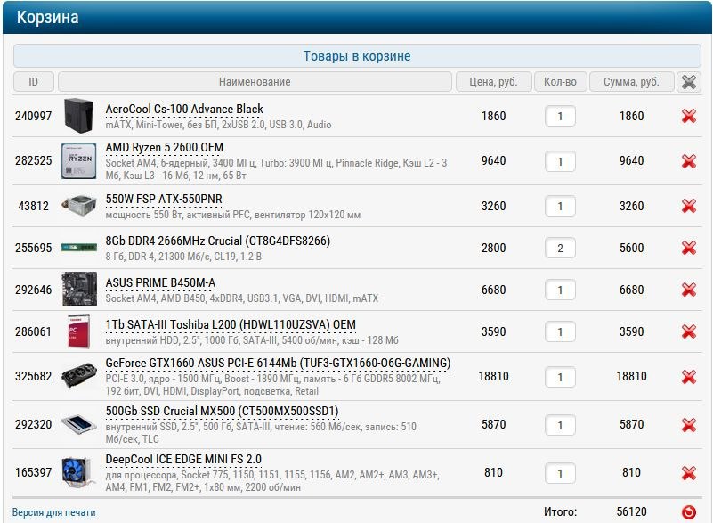Click the DDR4 unit price 2800
Viewport: 713px width, 523px height.
(493, 248)
